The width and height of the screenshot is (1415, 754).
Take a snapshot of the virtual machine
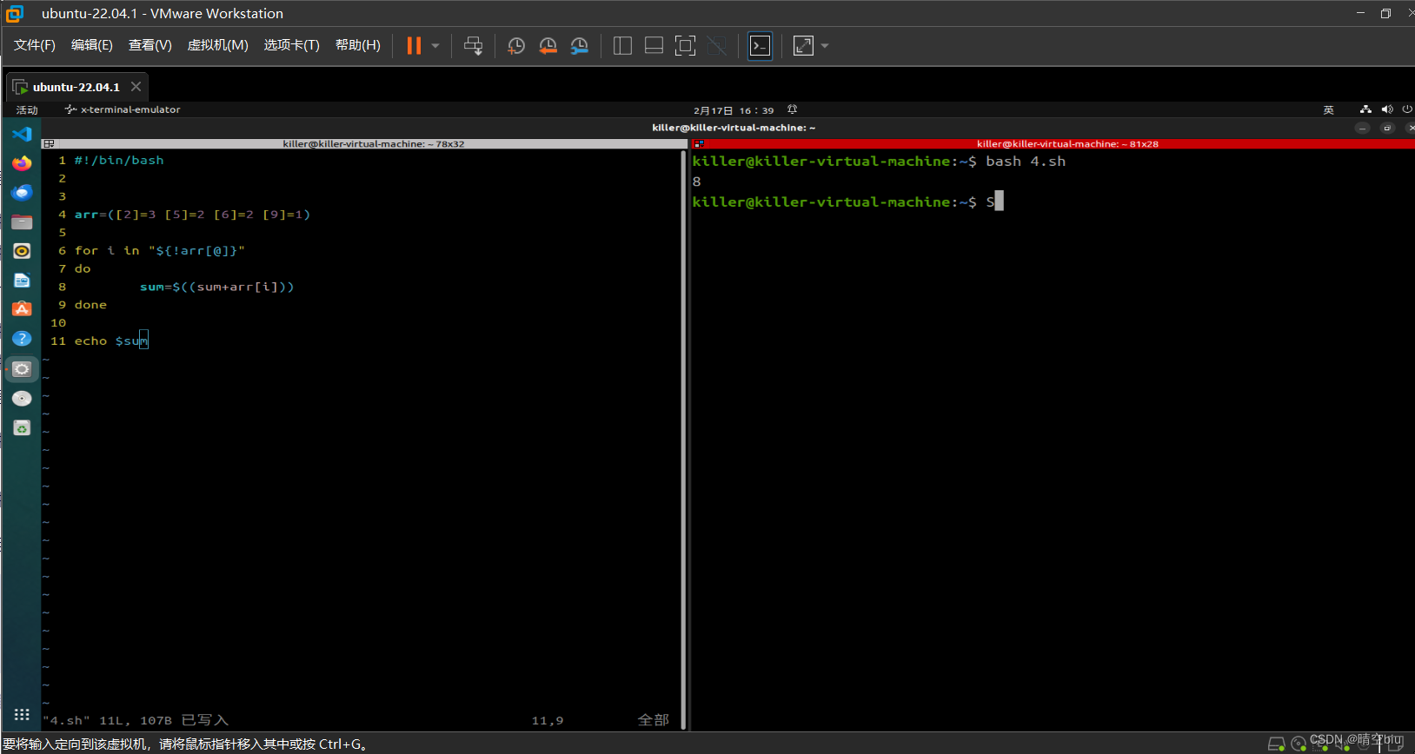(516, 46)
